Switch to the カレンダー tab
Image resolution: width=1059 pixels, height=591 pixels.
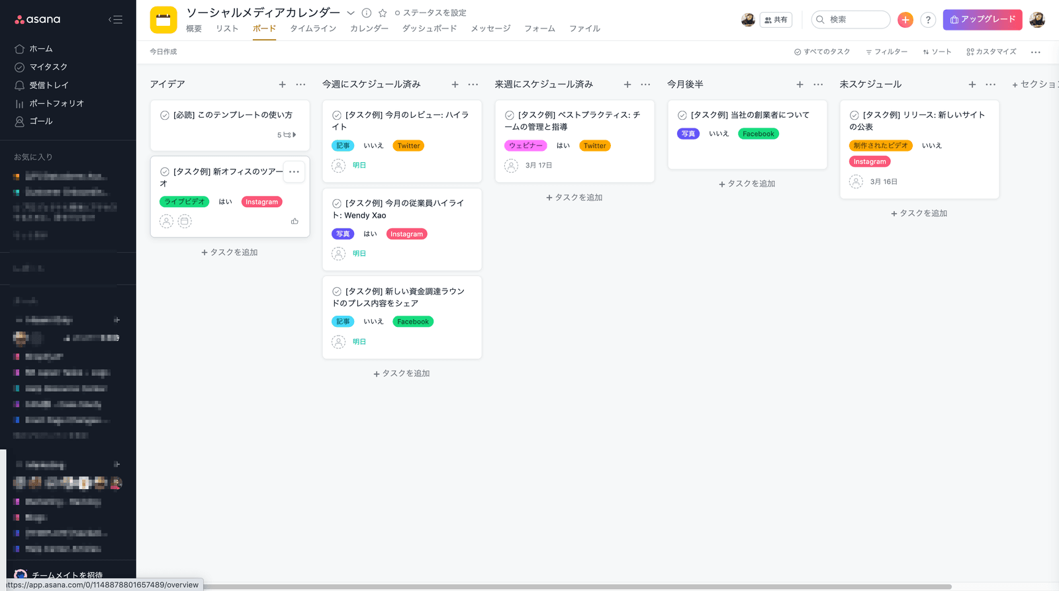(x=369, y=28)
